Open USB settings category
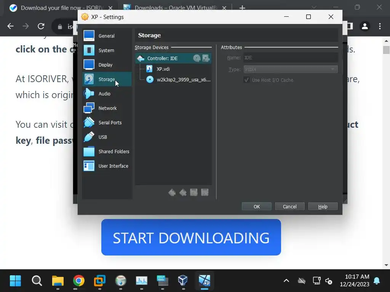Screen dimensions: 390x292 click(107, 137)
